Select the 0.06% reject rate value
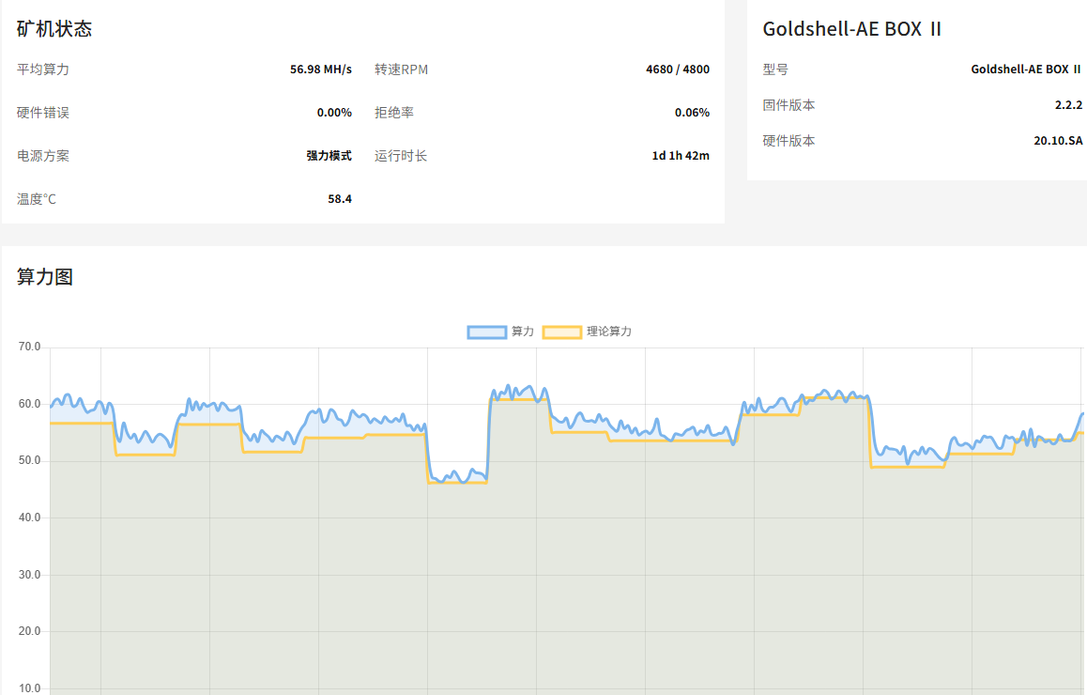Screen dimensions: 1087x695 (x=692, y=113)
